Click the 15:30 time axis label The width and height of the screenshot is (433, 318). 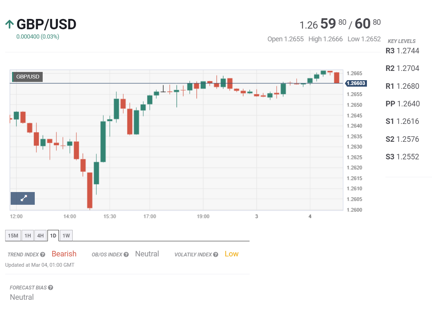(x=109, y=216)
